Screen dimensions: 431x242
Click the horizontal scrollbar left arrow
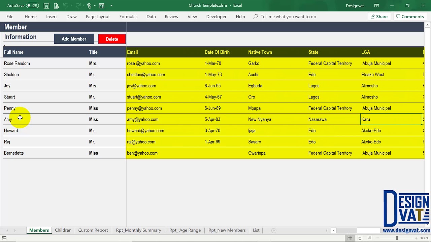click(x=333, y=230)
